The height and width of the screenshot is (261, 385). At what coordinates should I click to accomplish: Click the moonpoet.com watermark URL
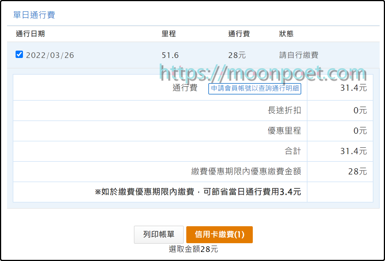[x=263, y=74]
